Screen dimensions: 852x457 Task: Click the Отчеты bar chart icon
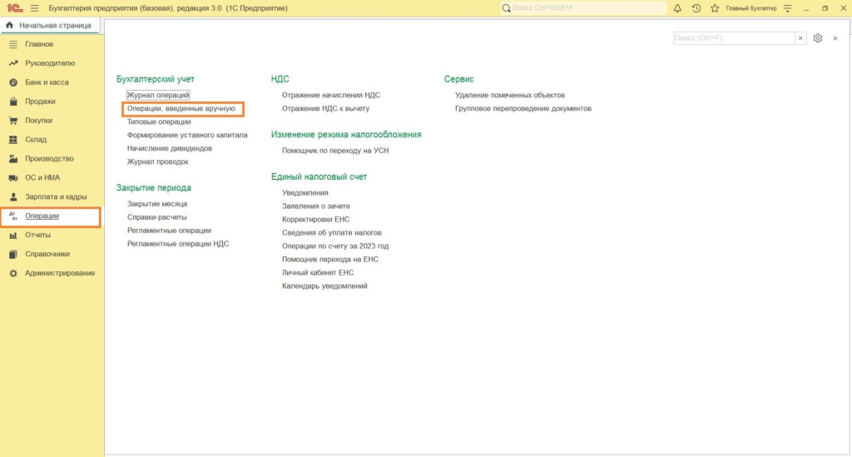click(x=13, y=236)
